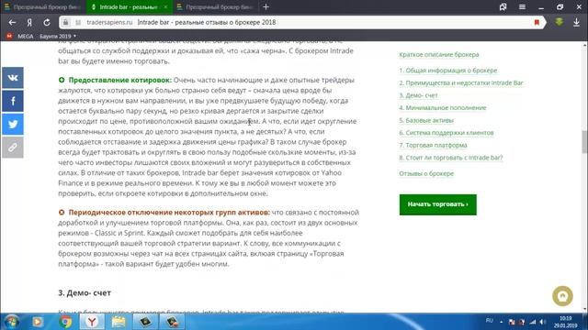Open 'Краткое описание брокера' link
588x330 pixels.
tap(439, 55)
